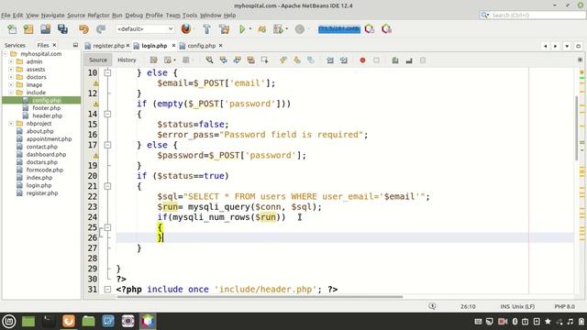Viewport: 587px width, 330px height.
Task: Open the Source menu
Action: click(x=76, y=15)
